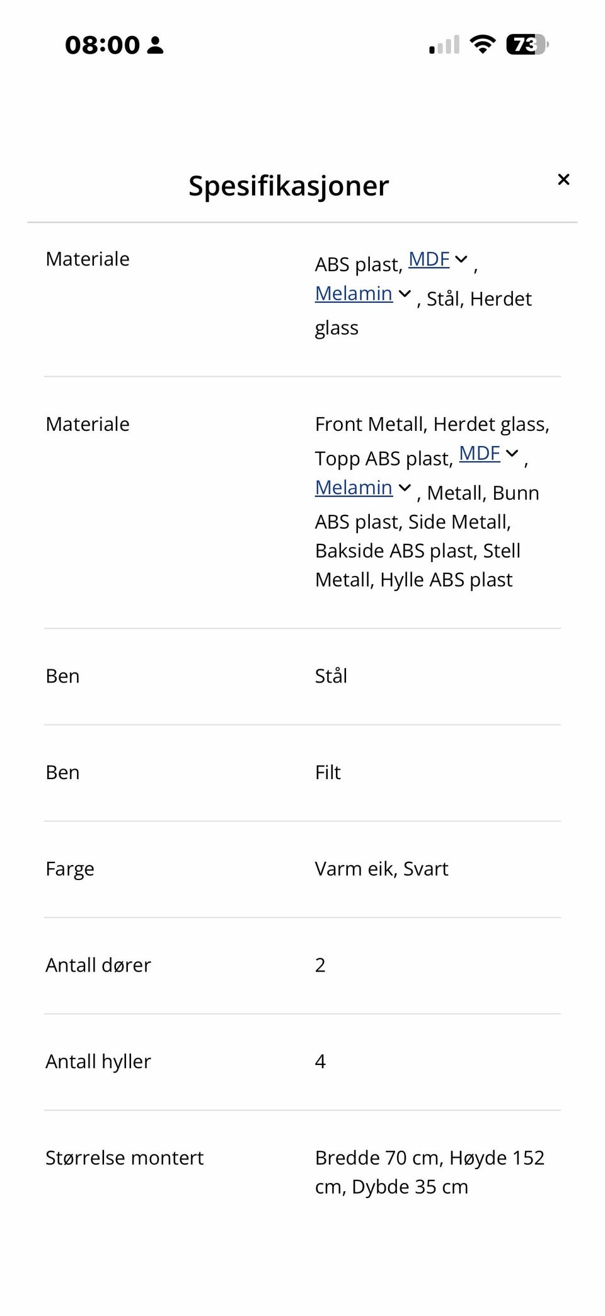This screenshot has width=605, height=1316.
Task: Tap the cellular signal bars icon
Action: pyautogui.click(x=444, y=45)
